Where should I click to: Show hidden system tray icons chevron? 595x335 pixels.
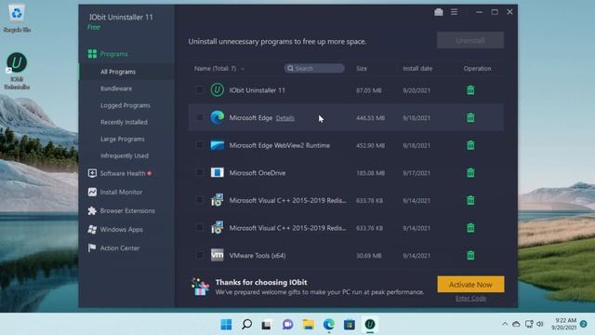[505, 324]
